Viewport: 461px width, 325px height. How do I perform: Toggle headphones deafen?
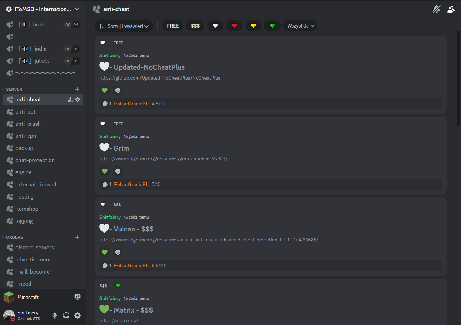(x=66, y=315)
